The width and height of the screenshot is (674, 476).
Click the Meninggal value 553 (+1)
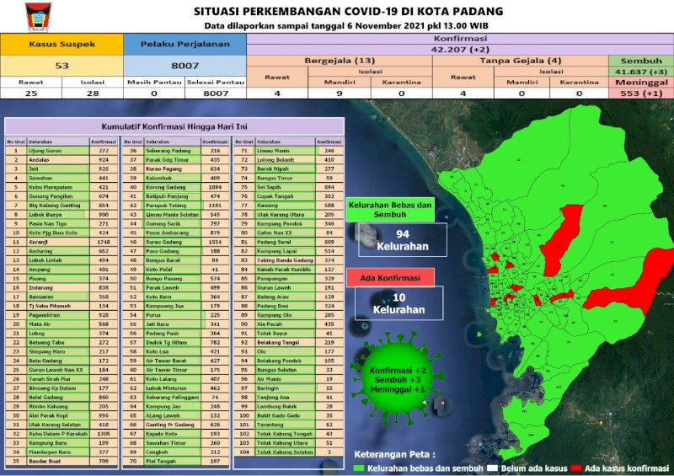641,94
